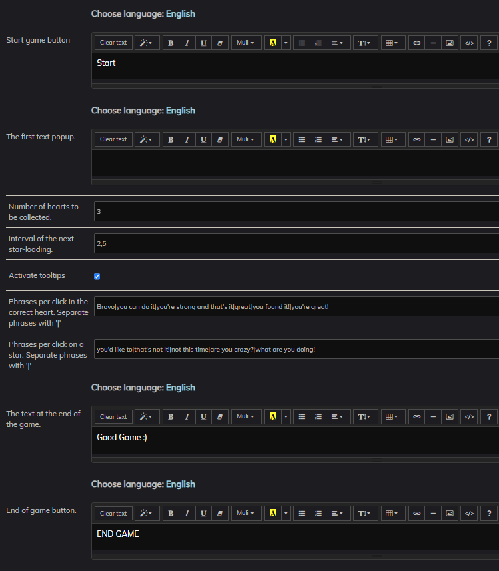Open help in the end of game text editor
This screenshot has width=499, height=571.
coord(489,417)
